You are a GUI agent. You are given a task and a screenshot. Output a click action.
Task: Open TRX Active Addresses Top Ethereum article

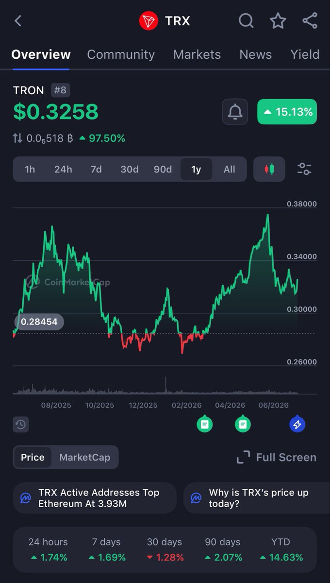(94, 498)
